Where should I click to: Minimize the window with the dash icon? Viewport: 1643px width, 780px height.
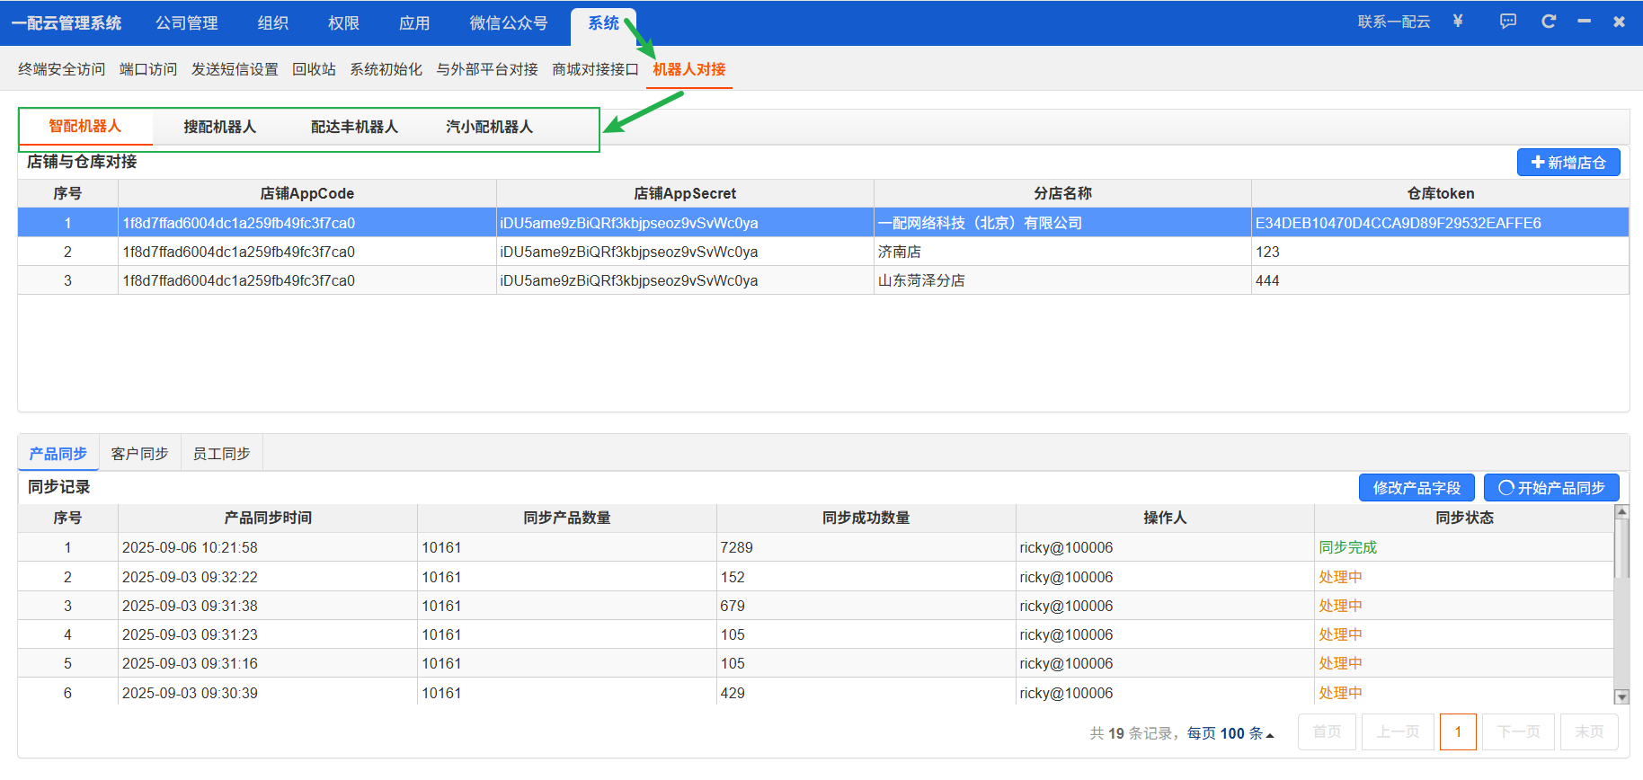pyautogui.click(x=1584, y=22)
